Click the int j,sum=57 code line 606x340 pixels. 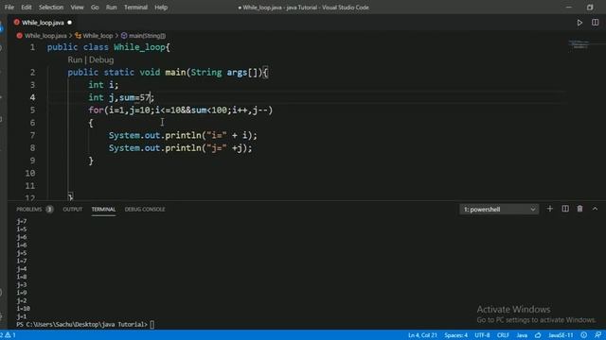point(121,97)
